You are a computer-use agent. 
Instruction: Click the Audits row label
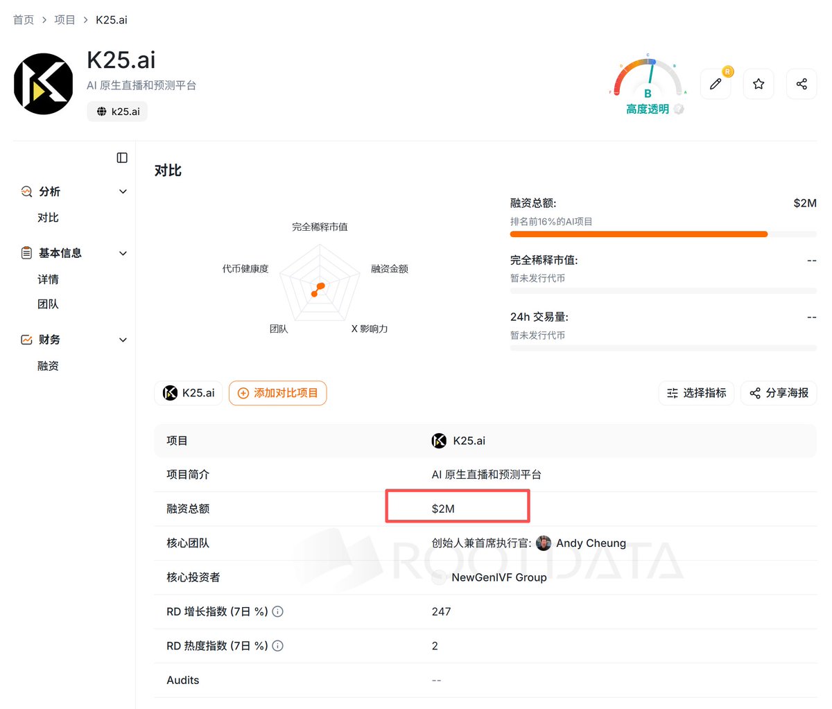183,680
